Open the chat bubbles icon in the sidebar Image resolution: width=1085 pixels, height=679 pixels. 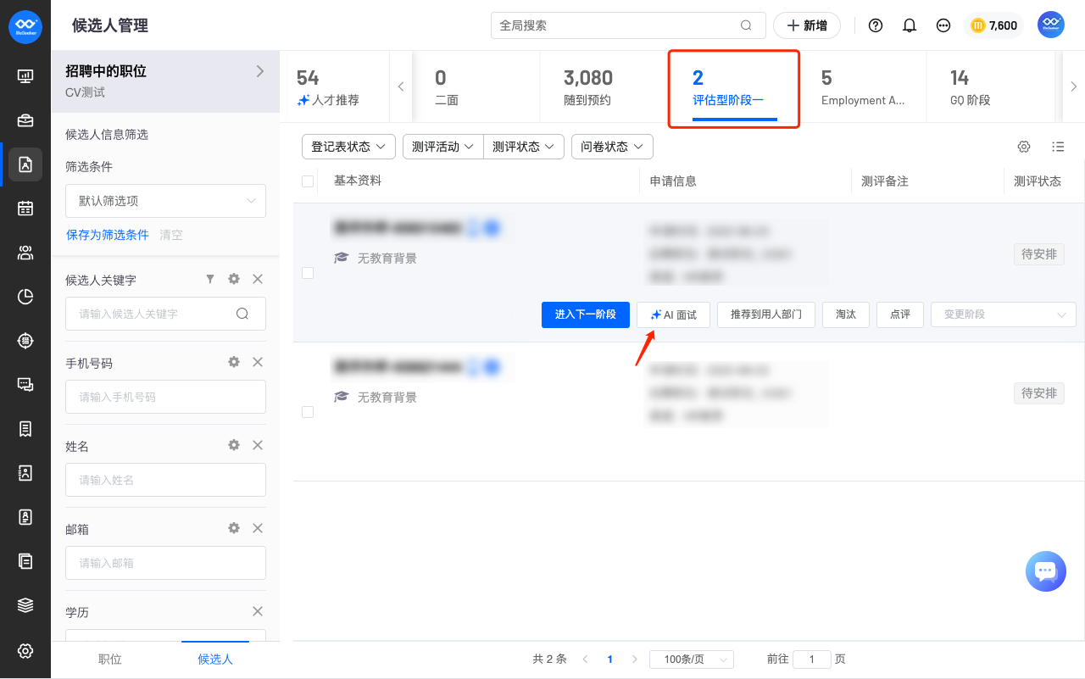(x=25, y=385)
